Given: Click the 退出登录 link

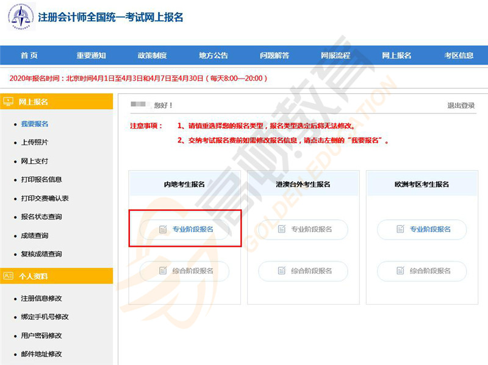Looking at the screenshot, I should [x=461, y=105].
